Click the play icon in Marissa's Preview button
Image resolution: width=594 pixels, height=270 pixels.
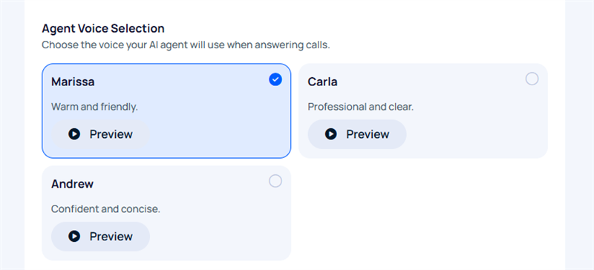pyautogui.click(x=74, y=134)
